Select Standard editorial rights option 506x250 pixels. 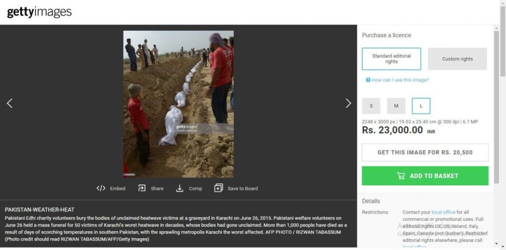pyautogui.click(x=391, y=59)
